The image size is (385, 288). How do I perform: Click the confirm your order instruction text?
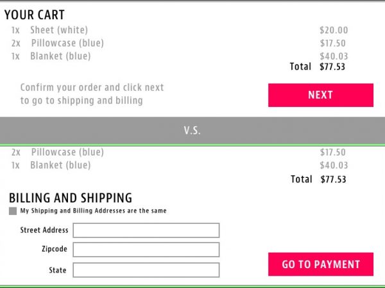tap(92, 94)
